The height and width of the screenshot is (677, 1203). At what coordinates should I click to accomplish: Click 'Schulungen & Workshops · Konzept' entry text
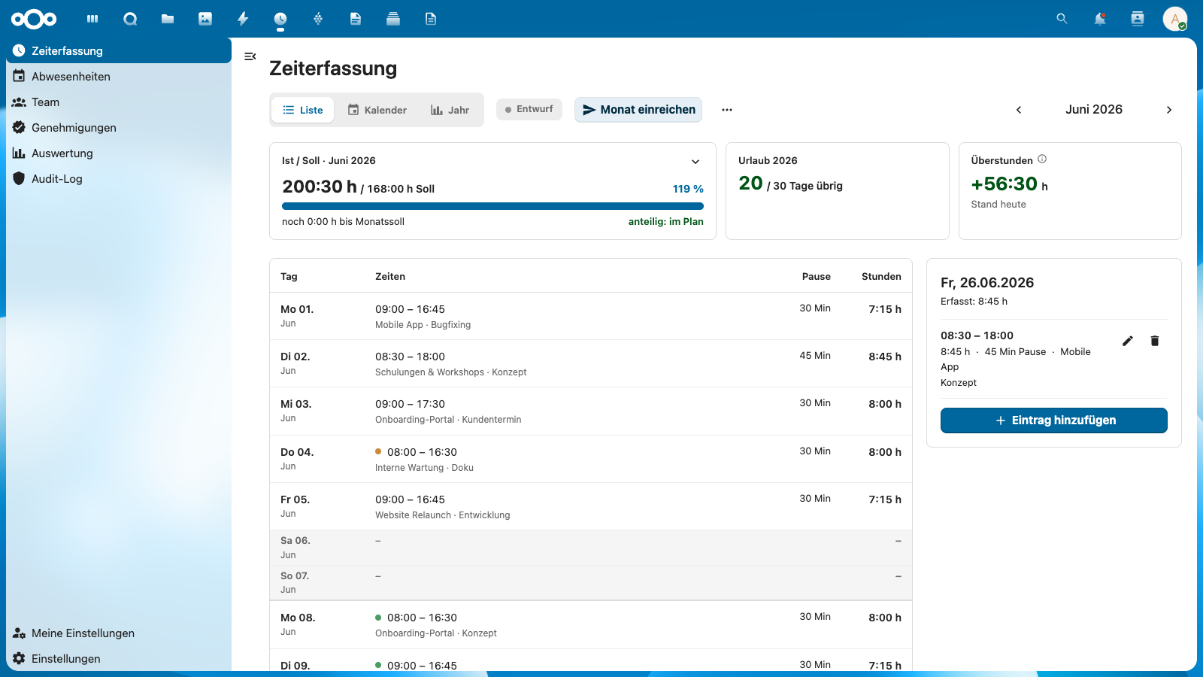(451, 372)
